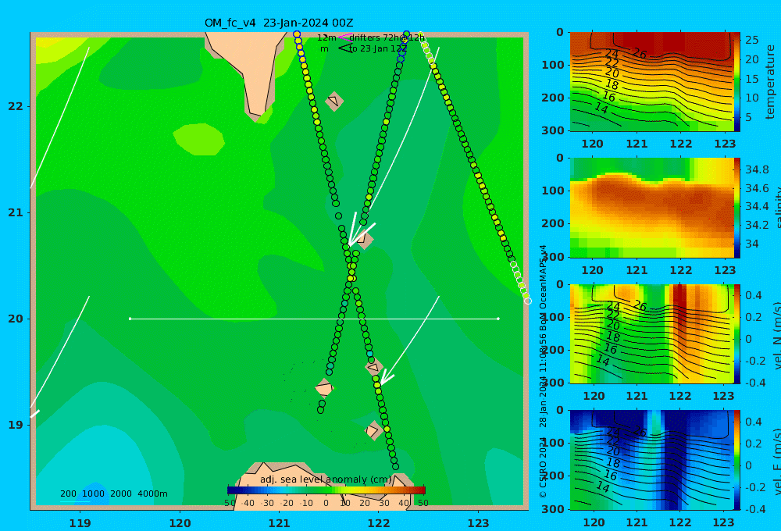Select the white circle ending the eastern drifter track
The width and height of the screenshot is (781, 531).
tap(528, 301)
